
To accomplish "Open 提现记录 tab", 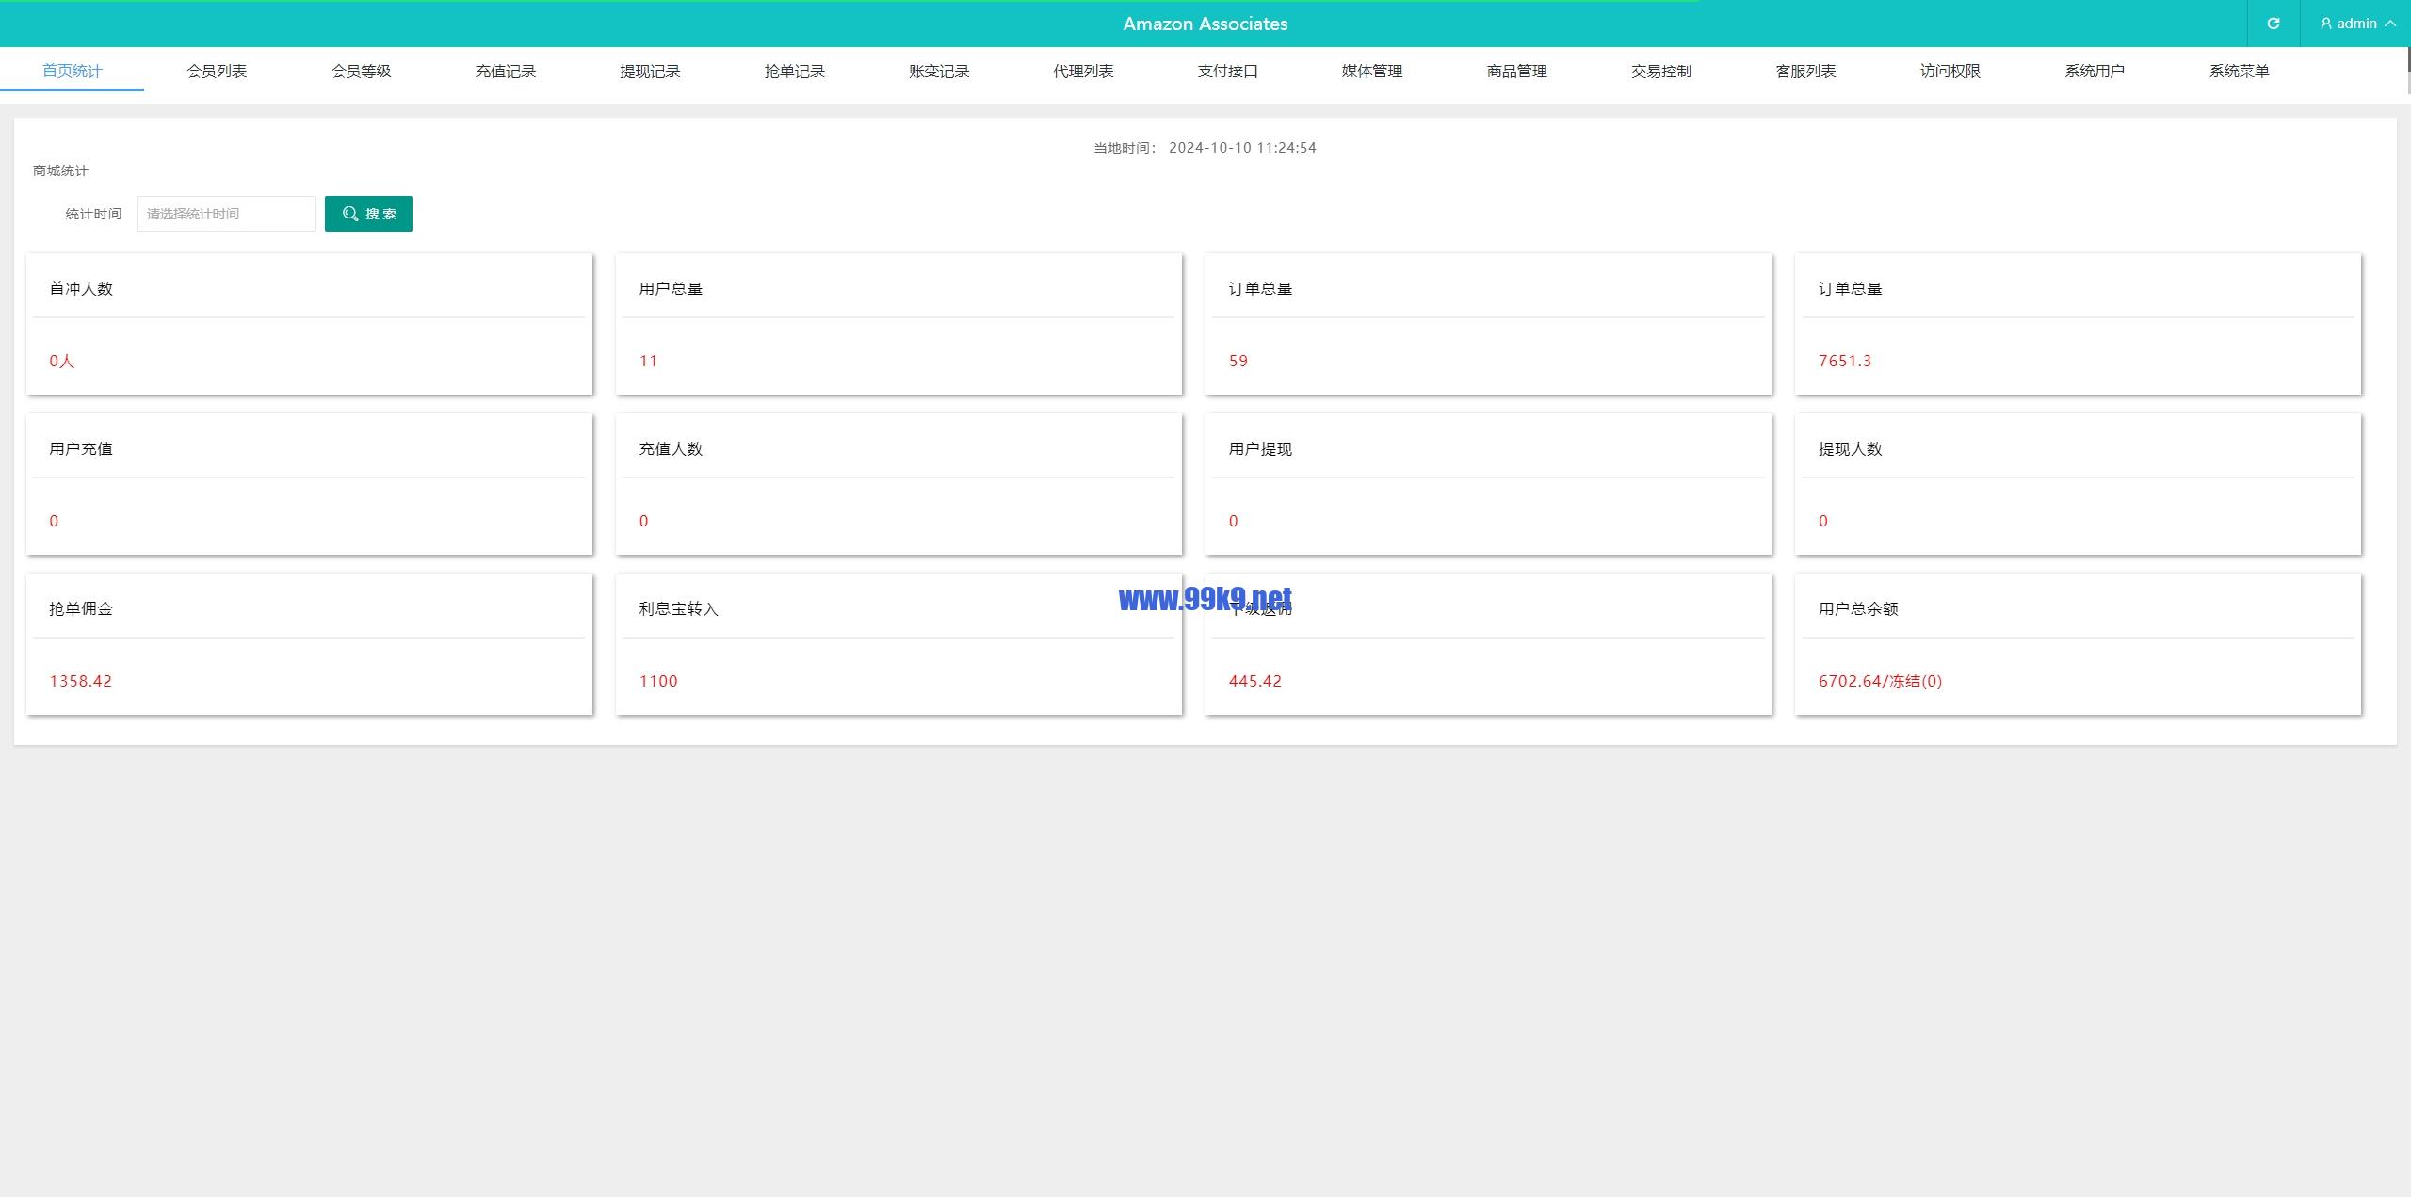I will [650, 71].
